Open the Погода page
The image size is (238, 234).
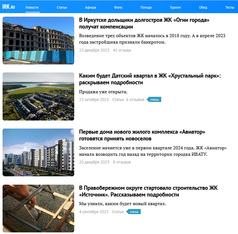(x=146, y=7)
